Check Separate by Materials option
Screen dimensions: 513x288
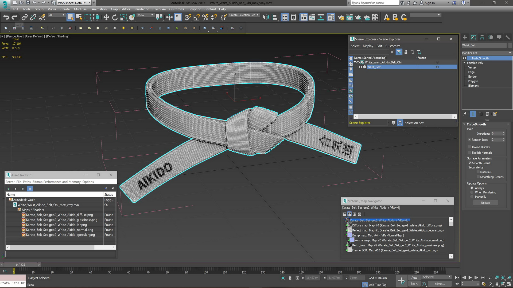pyautogui.click(x=478, y=172)
